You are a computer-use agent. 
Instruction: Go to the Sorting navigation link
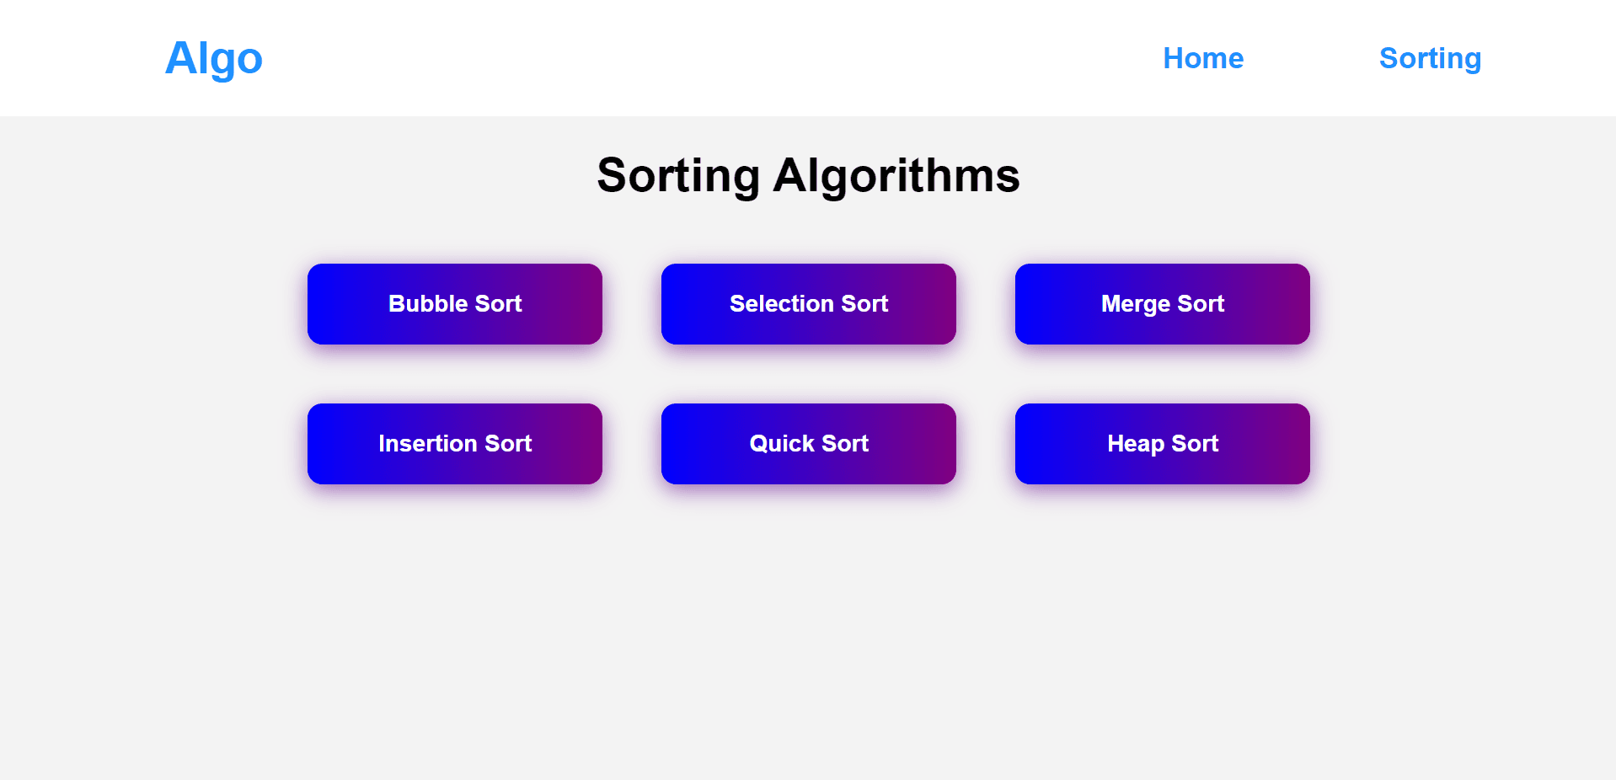(x=1430, y=58)
